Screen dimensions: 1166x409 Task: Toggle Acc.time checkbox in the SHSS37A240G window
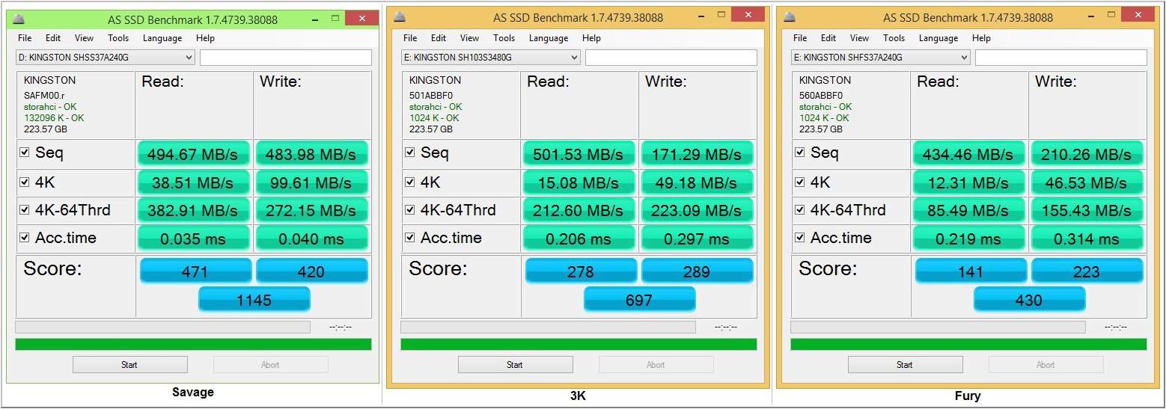pos(24,238)
